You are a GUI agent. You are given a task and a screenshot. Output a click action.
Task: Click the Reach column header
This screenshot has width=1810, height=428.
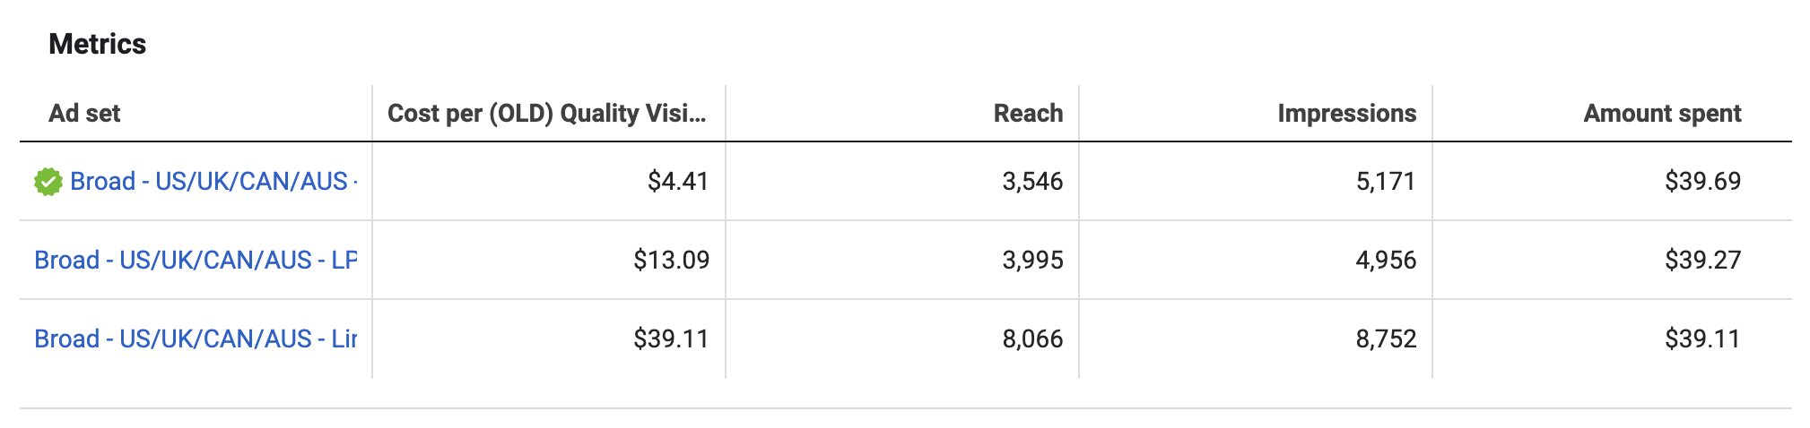click(1028, 113)
